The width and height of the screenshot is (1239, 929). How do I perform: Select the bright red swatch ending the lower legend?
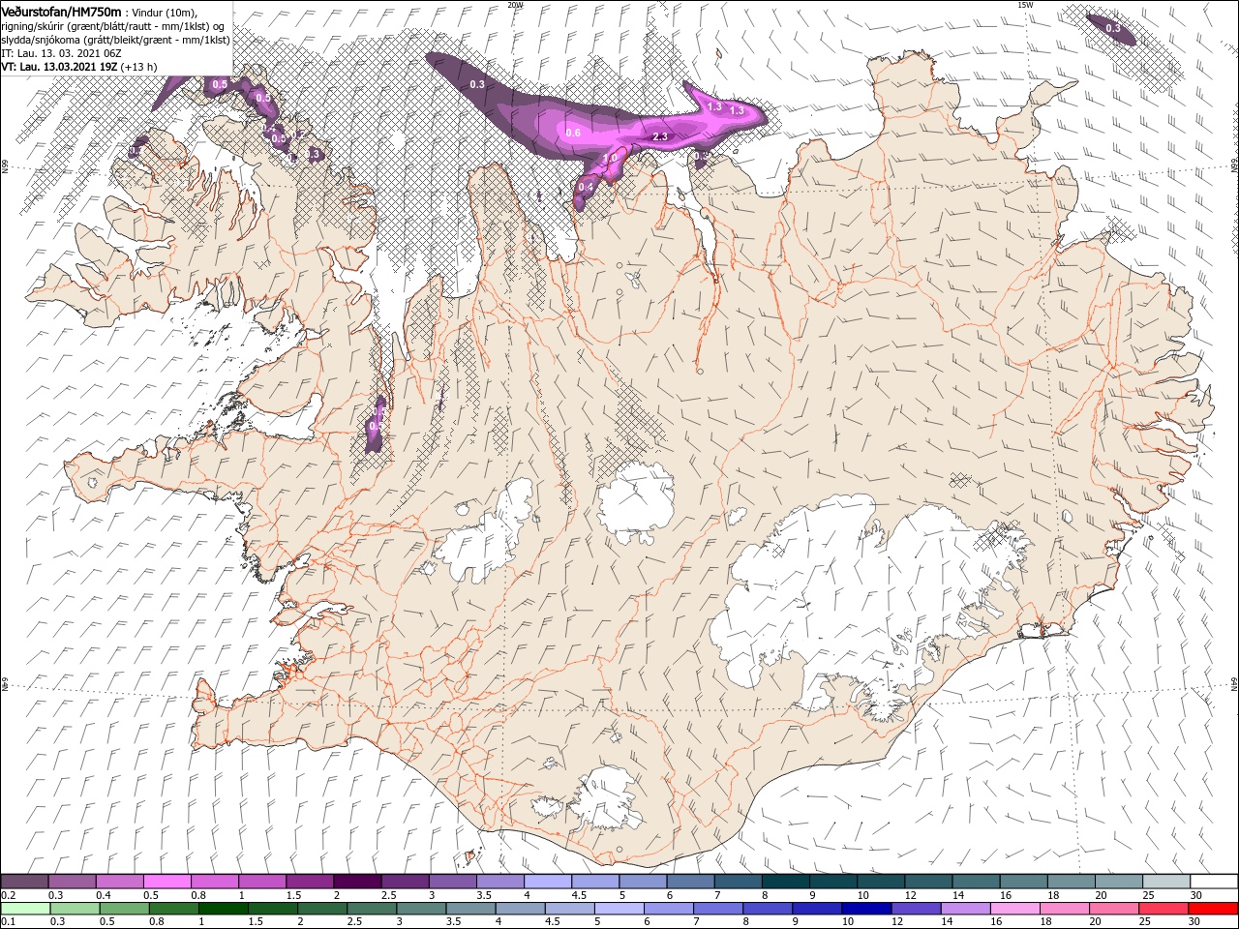(x=1212, y=910)
